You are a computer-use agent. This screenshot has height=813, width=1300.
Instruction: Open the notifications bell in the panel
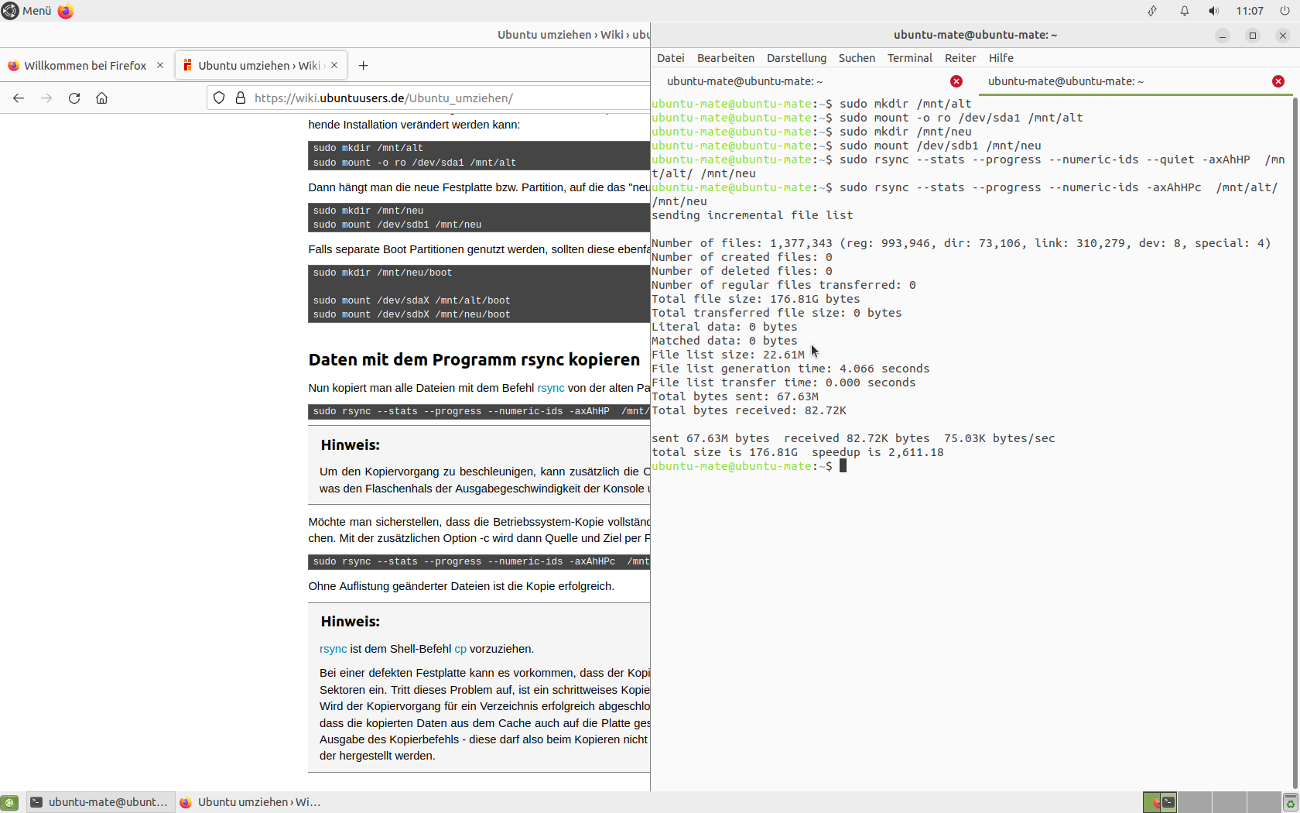(x=1185, y=11)
